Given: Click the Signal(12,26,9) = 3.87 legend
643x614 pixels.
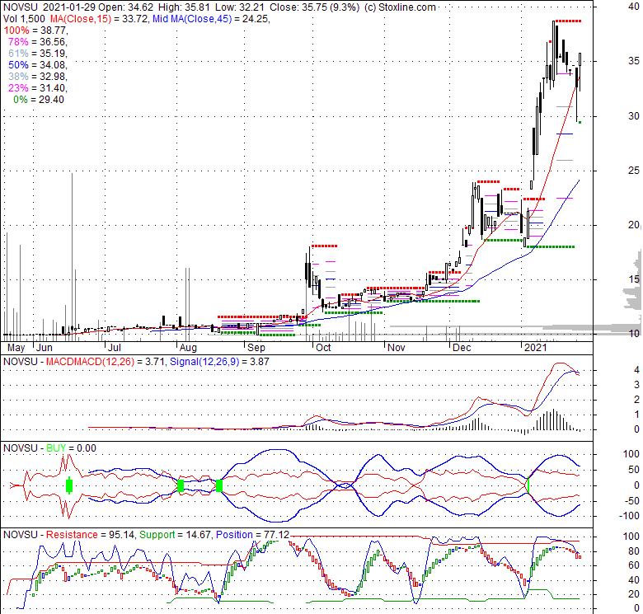Looking at the screenshot, I should tap(219, 362).
